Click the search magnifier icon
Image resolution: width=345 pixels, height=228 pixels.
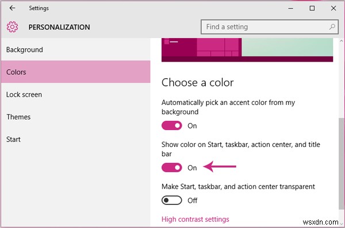[332, 27]
